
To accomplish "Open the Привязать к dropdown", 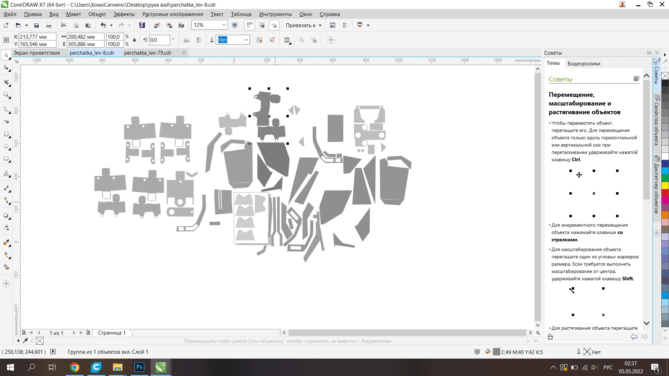I will click(x=303, y=25).
